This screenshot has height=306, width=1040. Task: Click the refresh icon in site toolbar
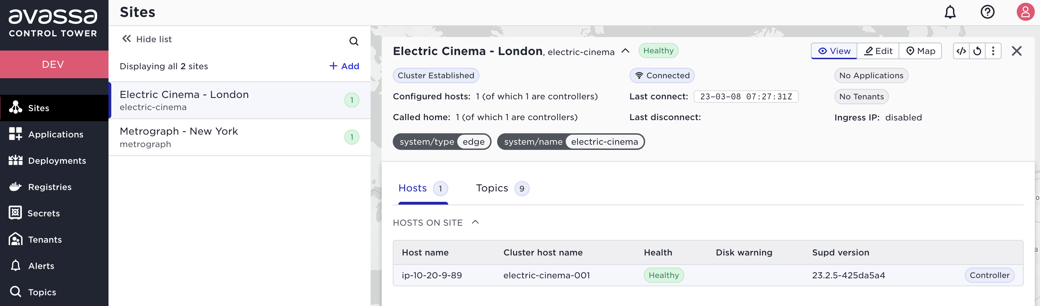977,51
